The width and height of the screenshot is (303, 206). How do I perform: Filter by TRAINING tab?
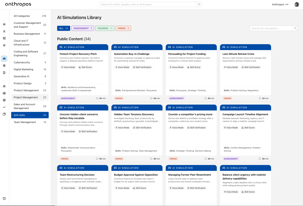point(105,28)
